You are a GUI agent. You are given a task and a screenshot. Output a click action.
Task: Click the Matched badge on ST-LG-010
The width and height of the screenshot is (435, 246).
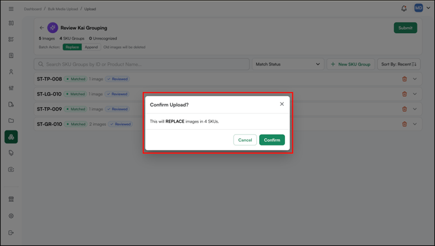pyautogui.click(x=75, y=94)
